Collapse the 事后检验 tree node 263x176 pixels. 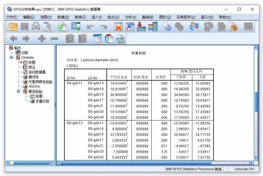pyautogui.click(x=18, y=91)
